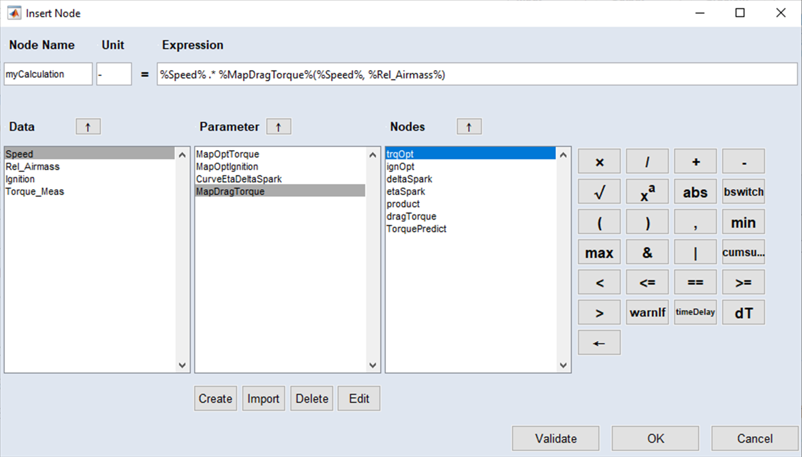Screen dimensions: 802x457
Task: Close the Insert Node window
Action: tap(781, 13)
